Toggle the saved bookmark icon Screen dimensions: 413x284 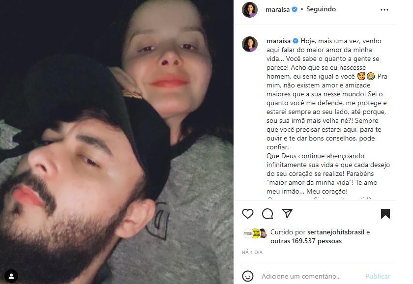(385, 213)
